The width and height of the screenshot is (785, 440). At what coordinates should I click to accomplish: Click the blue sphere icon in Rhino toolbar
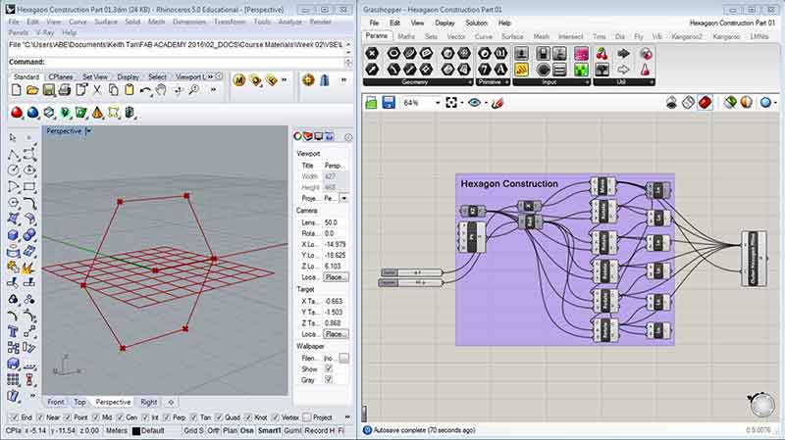click(32, 113)
